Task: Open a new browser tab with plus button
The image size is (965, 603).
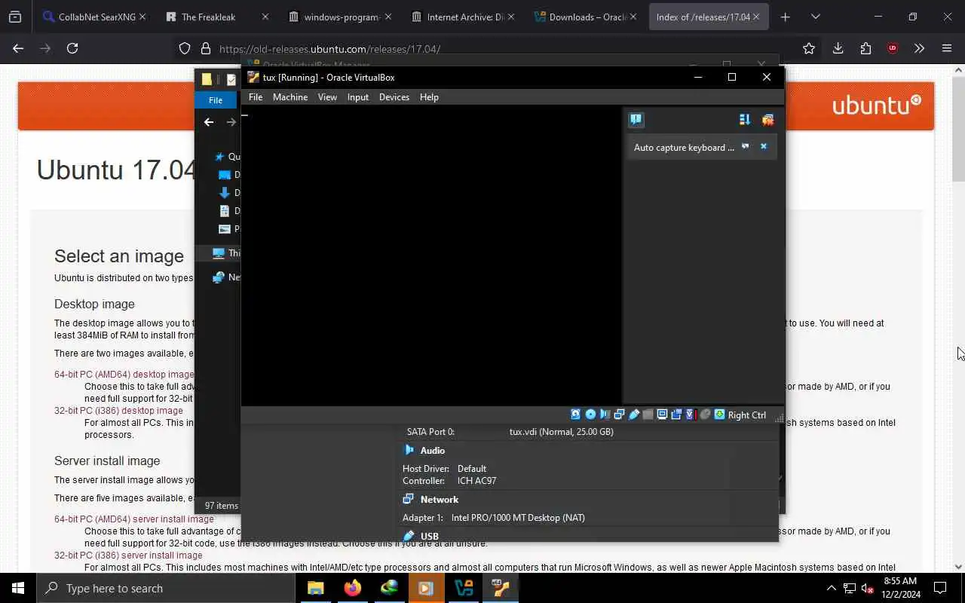Action: tap(785, 17)
